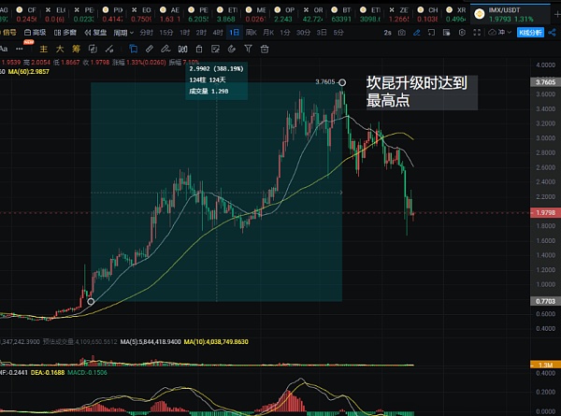Open the funnel filter icon
This screenshot has height=416, width=561.
coord(248,49)
